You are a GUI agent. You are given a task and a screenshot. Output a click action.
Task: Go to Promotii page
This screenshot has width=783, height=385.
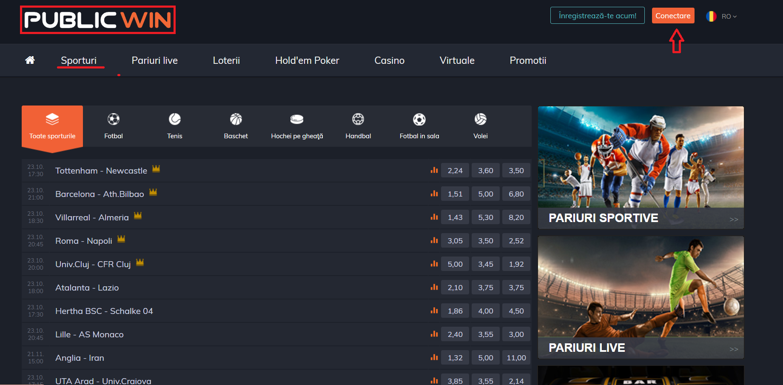528,60
